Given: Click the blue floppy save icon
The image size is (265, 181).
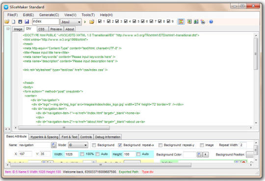Looking at the screenshot, I should [x=27, y=22].
